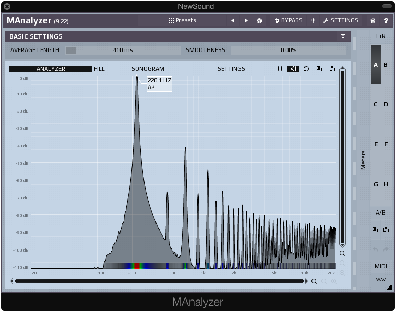Zoom out horizontally below the graph
Image resolution: width=396 pixels, height=312 pixels.
tap(324, 281)
